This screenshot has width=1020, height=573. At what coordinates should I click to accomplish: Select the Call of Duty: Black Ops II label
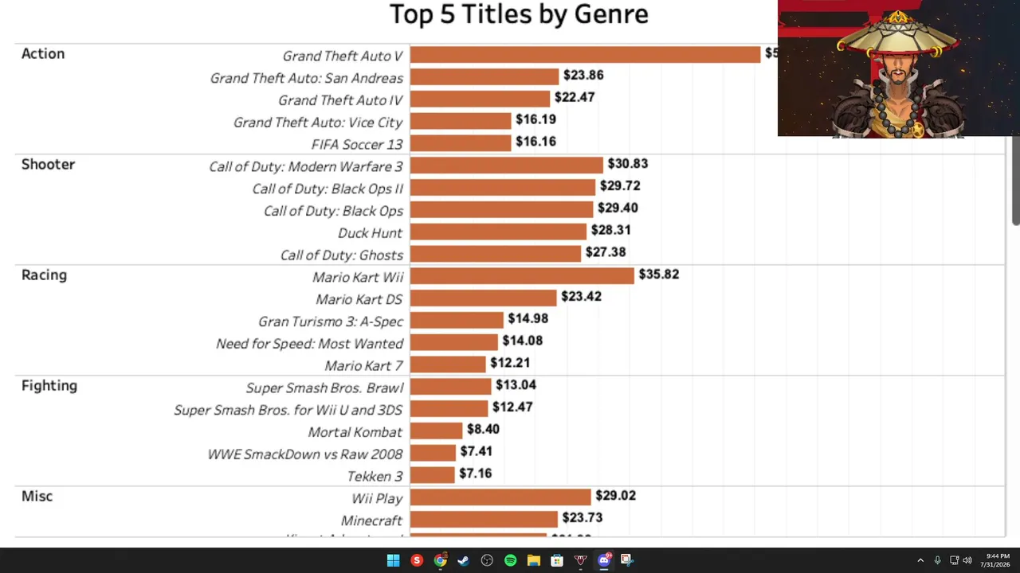tap(328, 189)
